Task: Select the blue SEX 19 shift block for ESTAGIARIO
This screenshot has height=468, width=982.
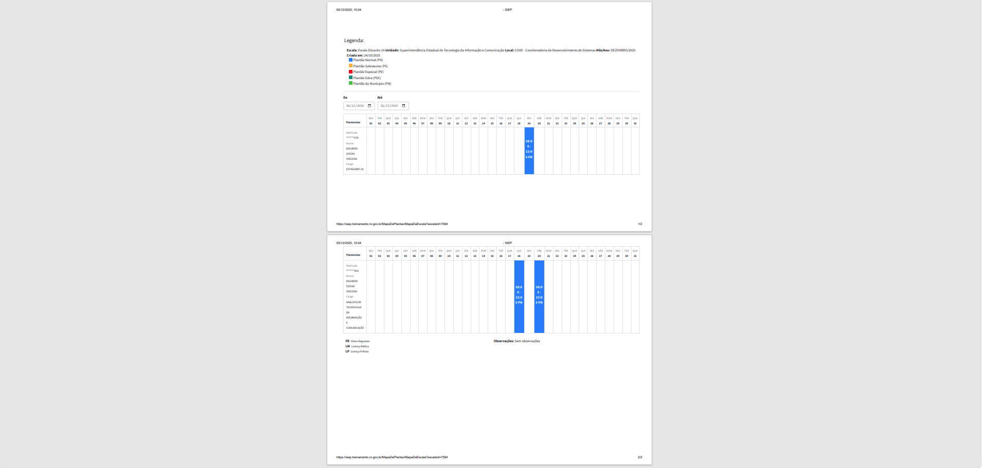Action: [529, 151]
